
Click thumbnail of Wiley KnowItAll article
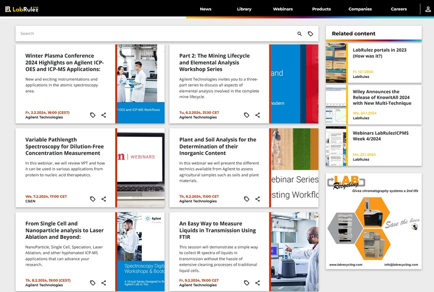[336, 105]
